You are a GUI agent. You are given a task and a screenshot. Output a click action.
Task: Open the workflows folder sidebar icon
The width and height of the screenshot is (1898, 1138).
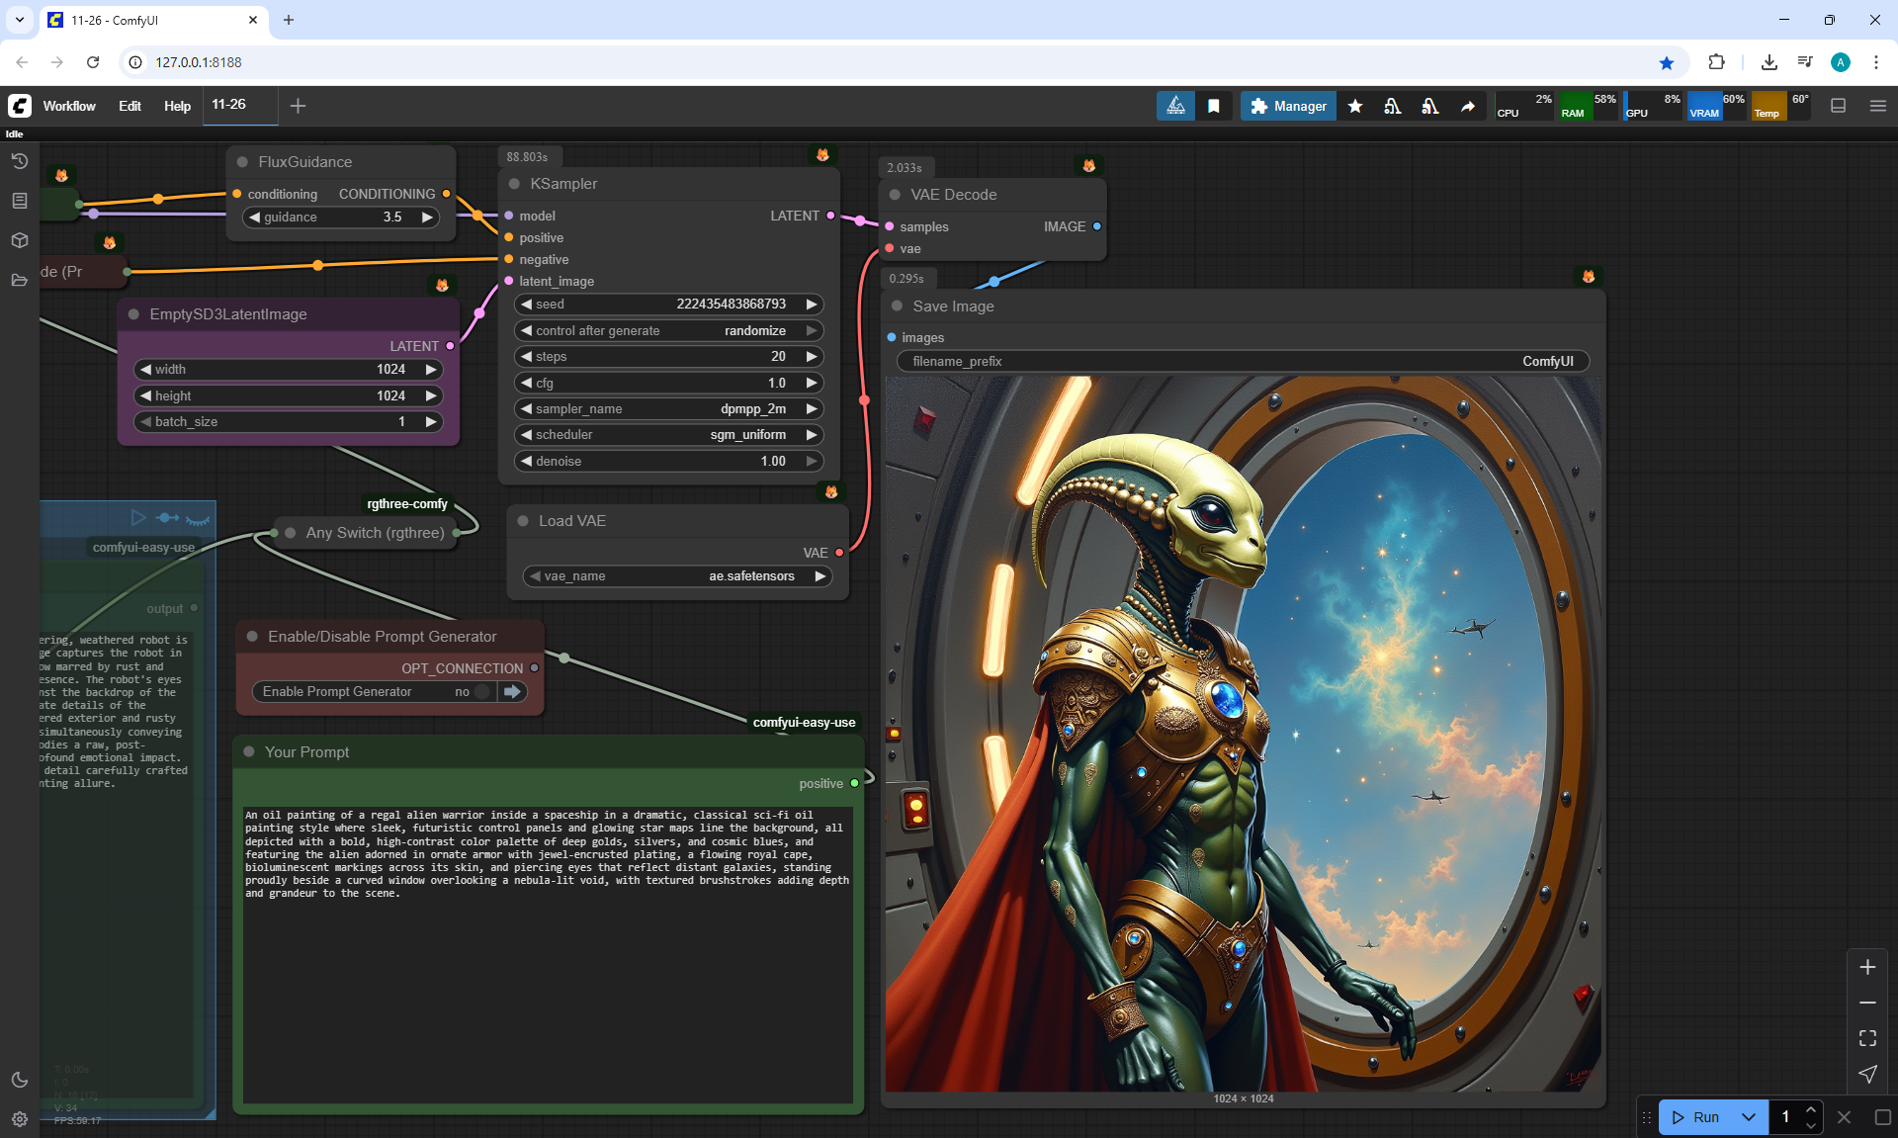(x=19, y=280)
